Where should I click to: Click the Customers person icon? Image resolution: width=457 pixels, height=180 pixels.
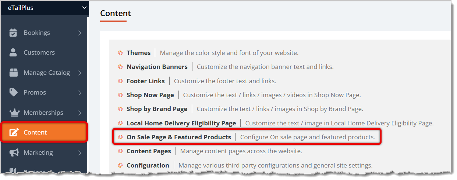(x=13, y=52)
